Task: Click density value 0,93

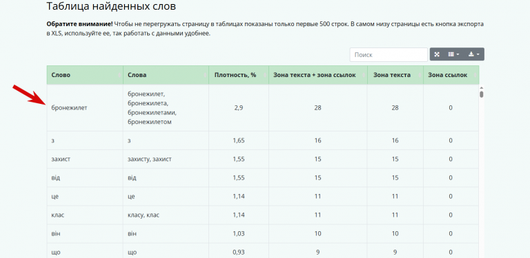Action: coord(239,252)
